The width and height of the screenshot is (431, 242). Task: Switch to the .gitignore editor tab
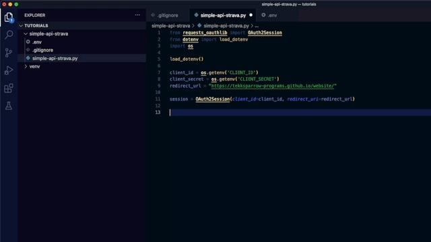pyautogui.click(x=168, y=15)
